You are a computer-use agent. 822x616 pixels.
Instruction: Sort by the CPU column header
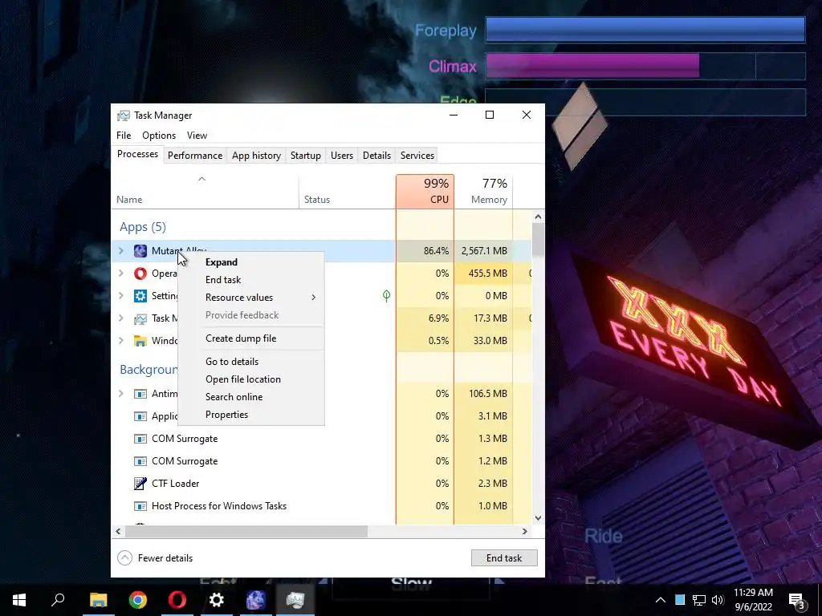coord(425,192)
